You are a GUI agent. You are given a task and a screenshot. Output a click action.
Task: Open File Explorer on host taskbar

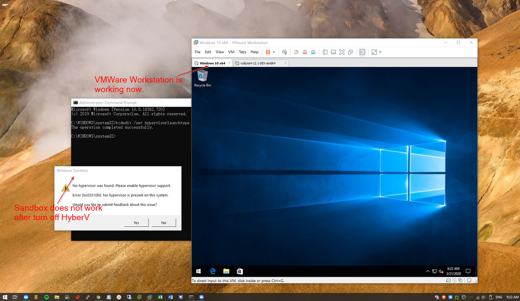coord(57,297)
